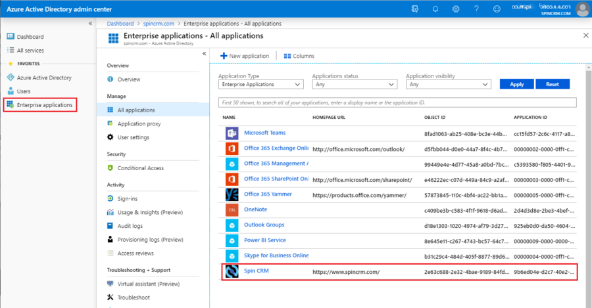Open Office 365 Management API link
Image resolution: width=592 pixels, height=308 pixels.
[276, 164]
